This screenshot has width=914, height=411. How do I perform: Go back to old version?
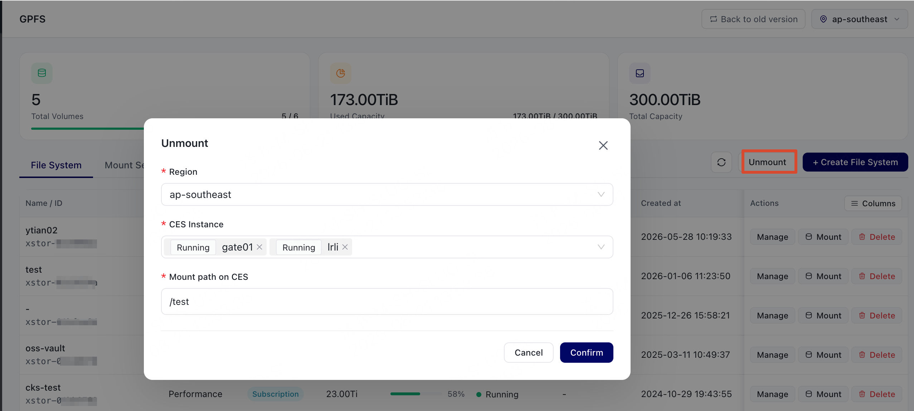pyautogui.click(x=753, y=19)
